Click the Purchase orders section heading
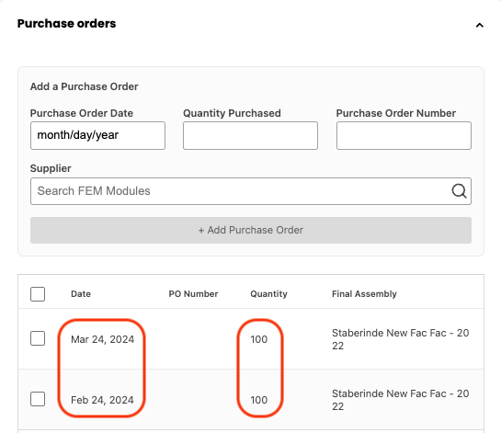This screenshot has width=501, height=433. coord(66,24)
